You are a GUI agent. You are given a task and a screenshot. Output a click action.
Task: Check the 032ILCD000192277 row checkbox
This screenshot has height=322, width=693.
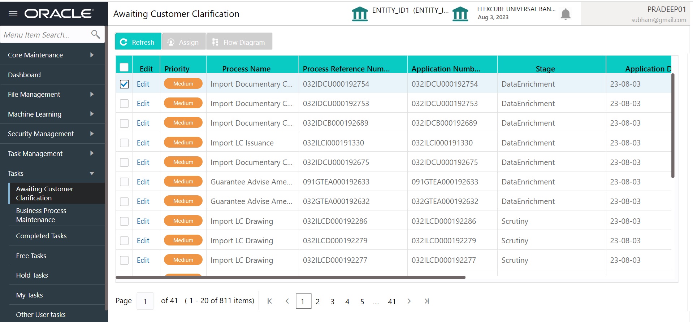124,260
